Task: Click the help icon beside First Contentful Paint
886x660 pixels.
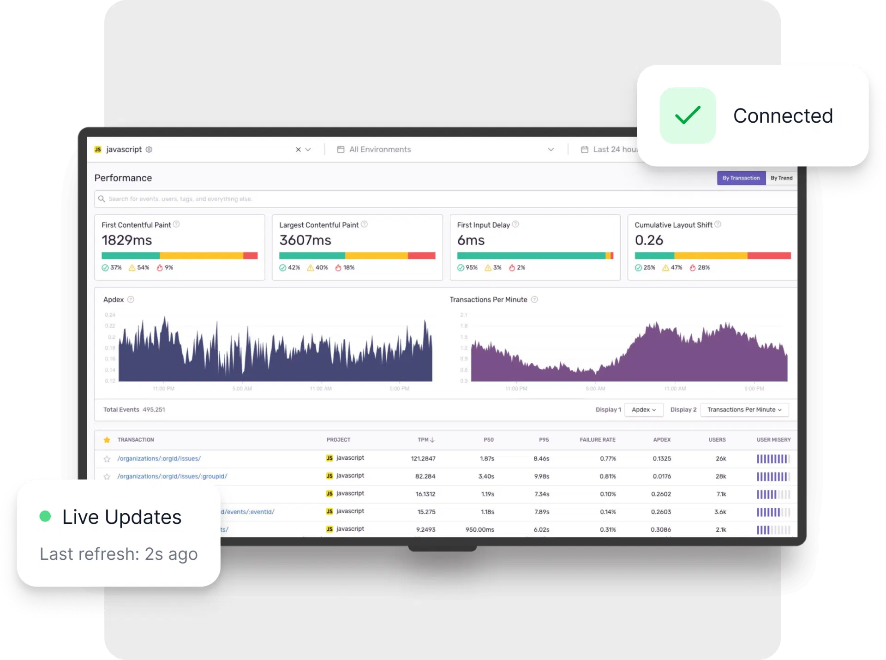Action: (176, 225)
